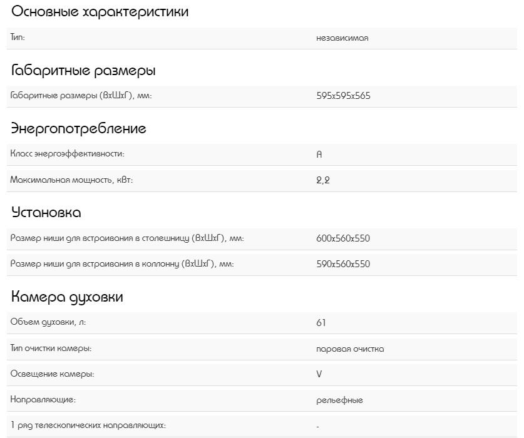Click the countertop niche size 600x560x550

coord(343,238)
